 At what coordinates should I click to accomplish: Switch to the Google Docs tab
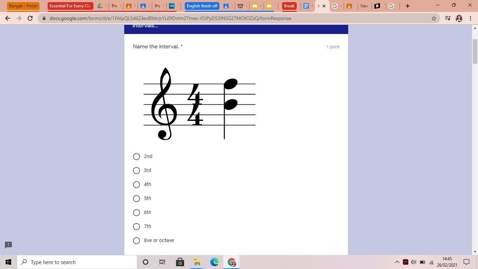tap(306, 6)
